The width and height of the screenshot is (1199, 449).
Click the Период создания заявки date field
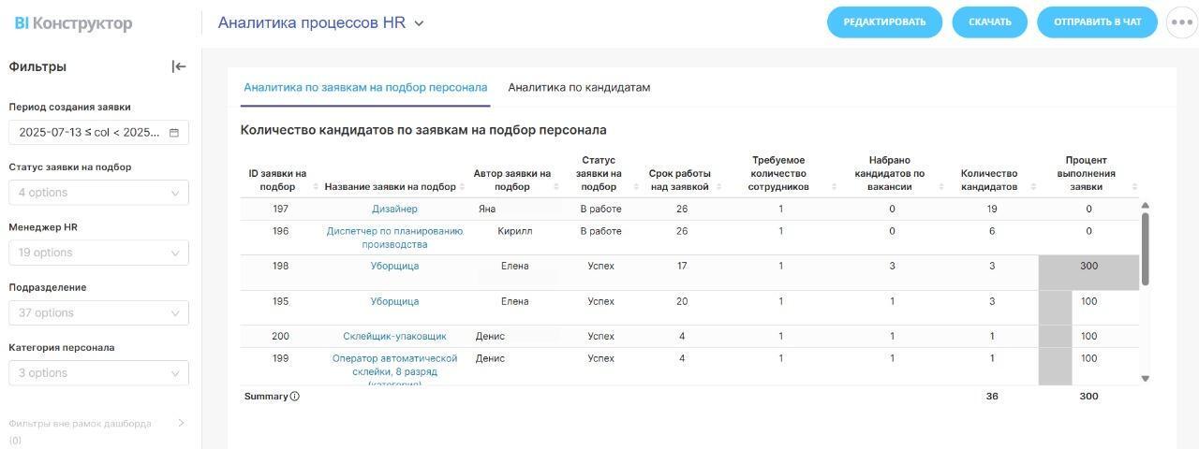click(98, 133)
